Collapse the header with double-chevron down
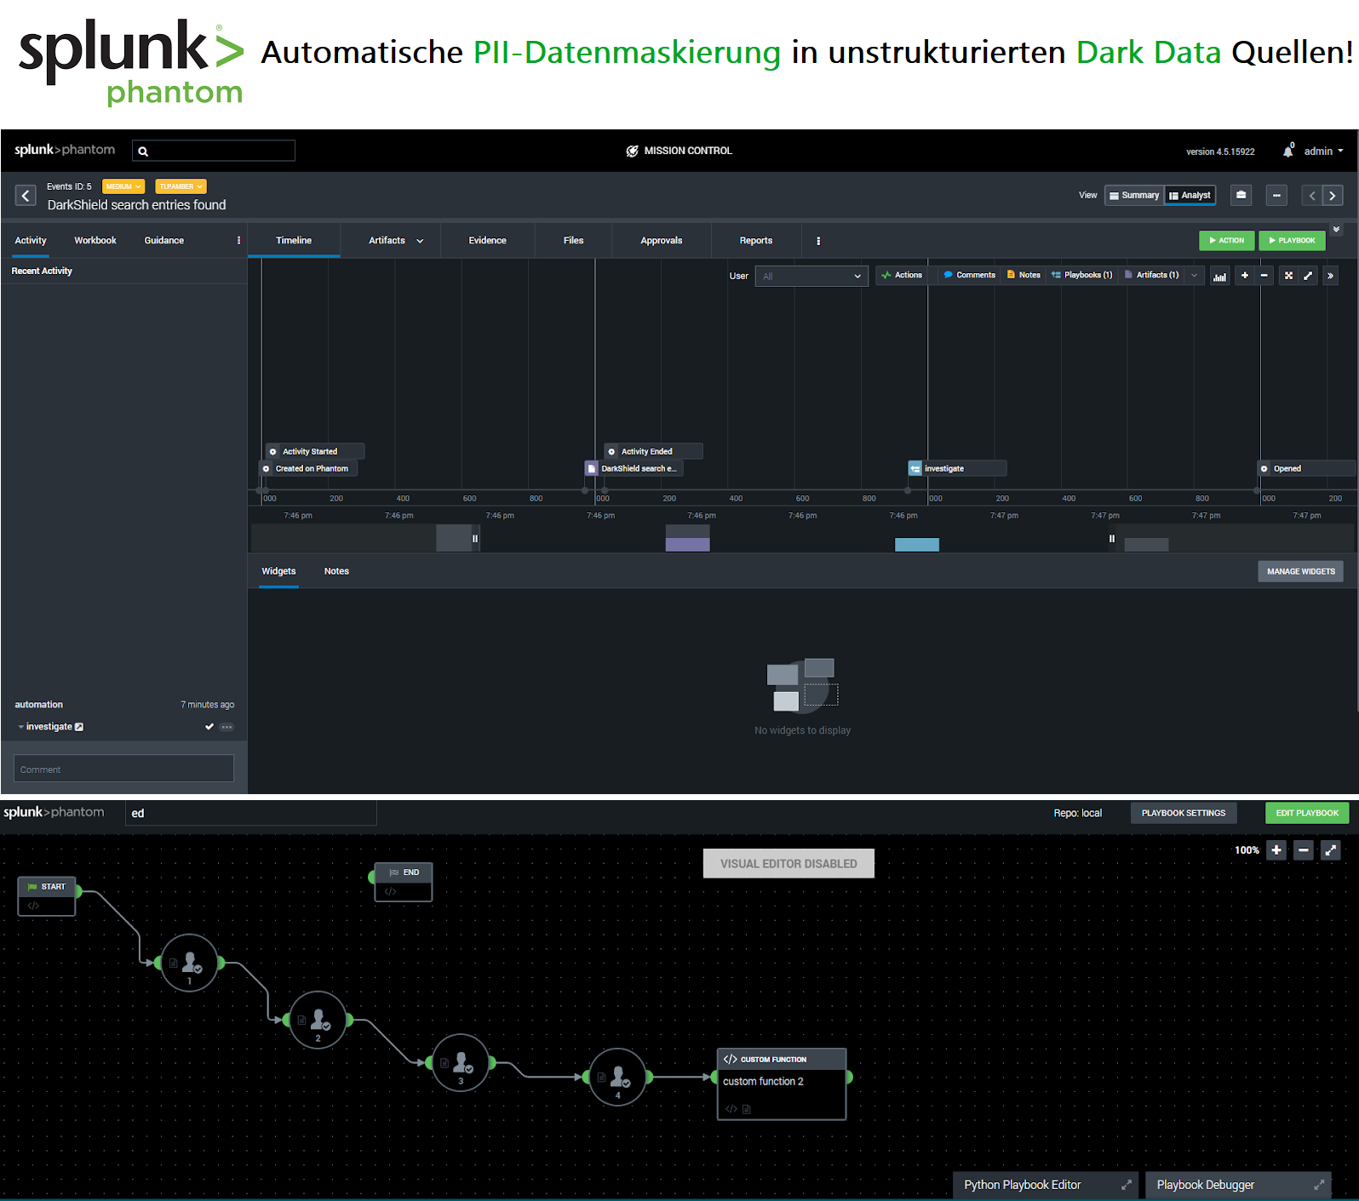Image resolution: width=1359 pixels, height=1201 pixels. click(x=1336, y=229)
